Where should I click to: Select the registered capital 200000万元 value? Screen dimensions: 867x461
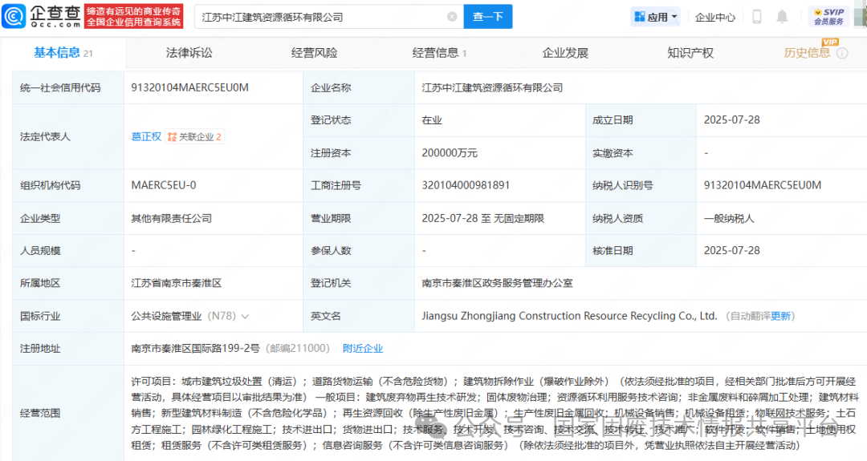450,153
